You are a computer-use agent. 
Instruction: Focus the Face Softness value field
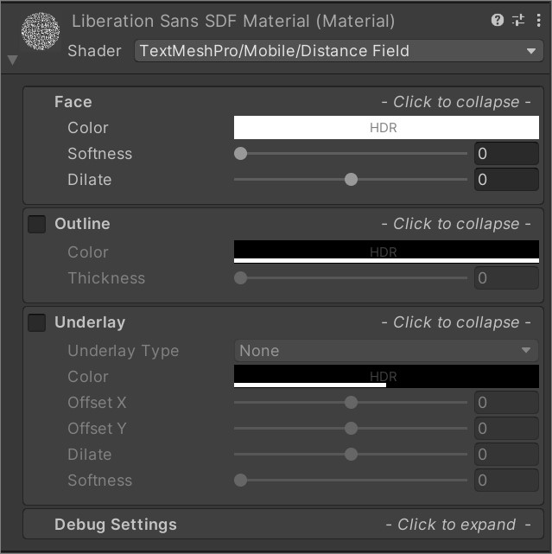pos(506,154)
